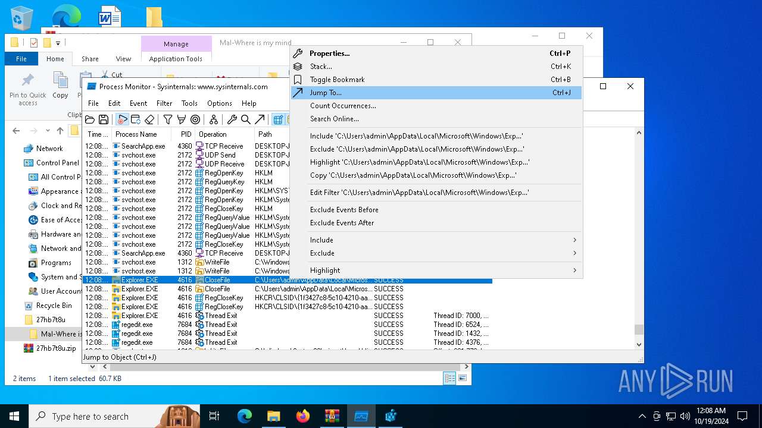Viewport: 762px width, 428px height.
Task: Click event list scroll-down arrow
Action: [x=639, y=344]
